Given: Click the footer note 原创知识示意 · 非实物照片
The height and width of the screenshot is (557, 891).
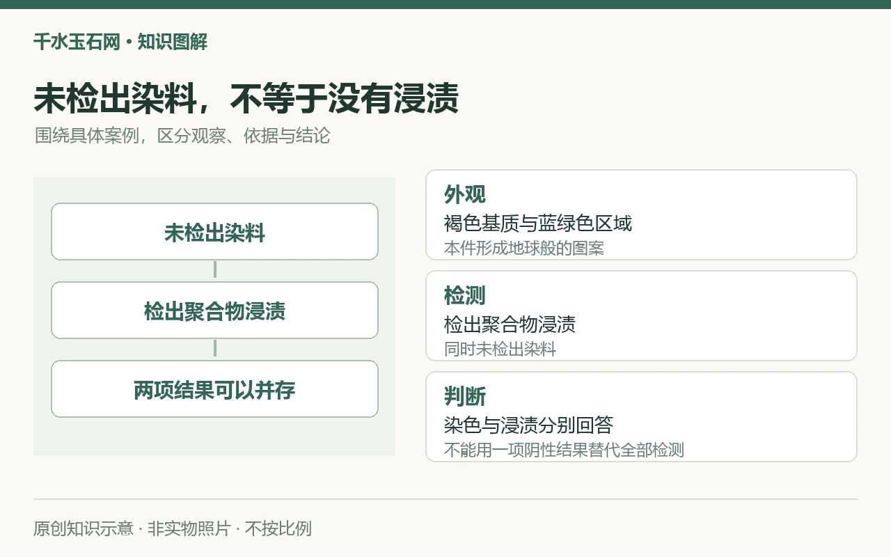Looking at the screenshot, I should point(132,528).
